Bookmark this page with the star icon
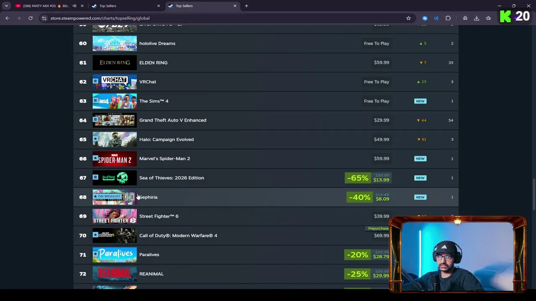 click(x=408, y=18)
